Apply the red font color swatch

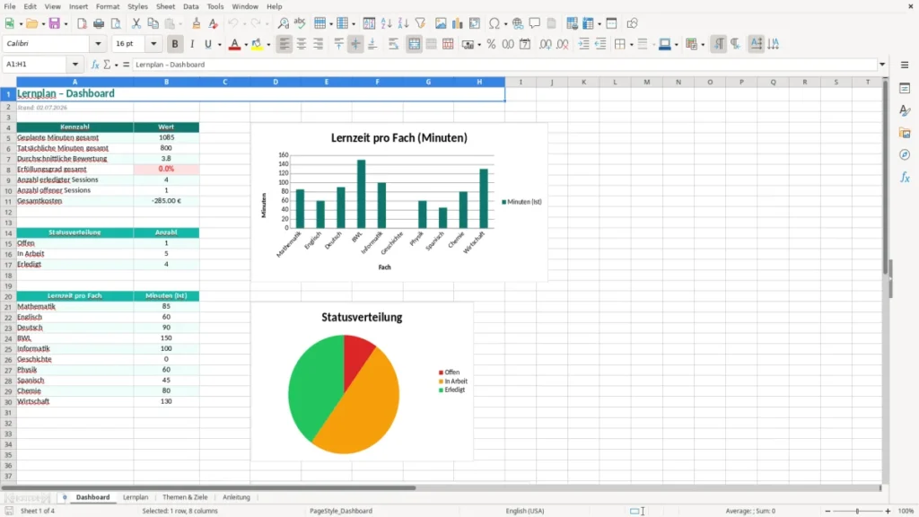tap(234, 44)
